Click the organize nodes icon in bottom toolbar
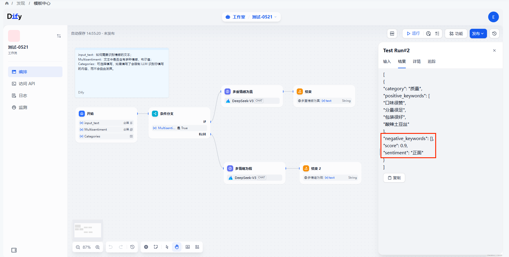Image resolution: width=509 pixels, height=257 pixels. point(197,247)
